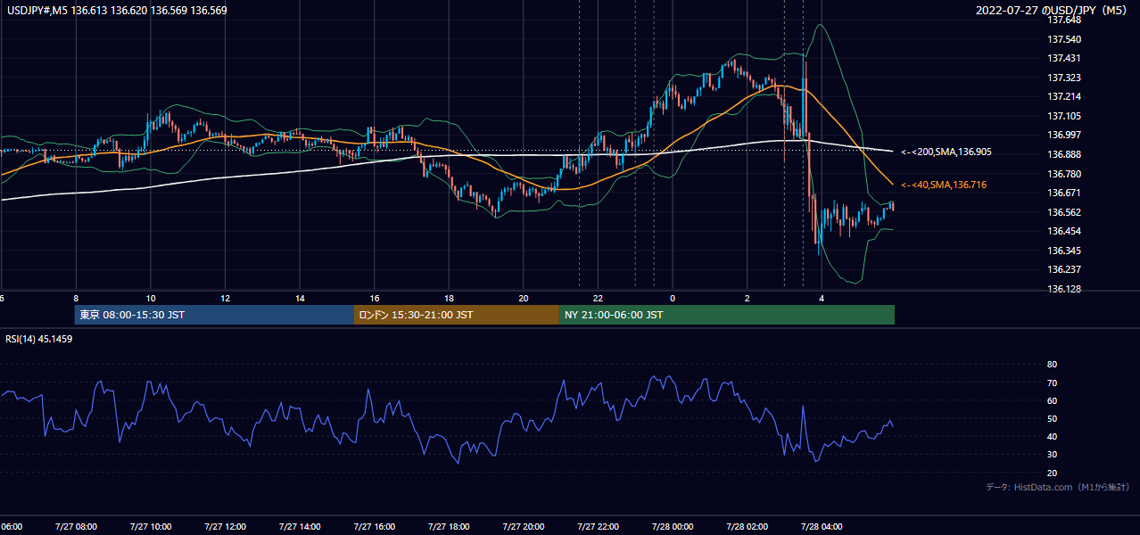This screenshot has height=535, width=1140.
Task: Click RSI scale level 70
Action: coord(1052,383)
